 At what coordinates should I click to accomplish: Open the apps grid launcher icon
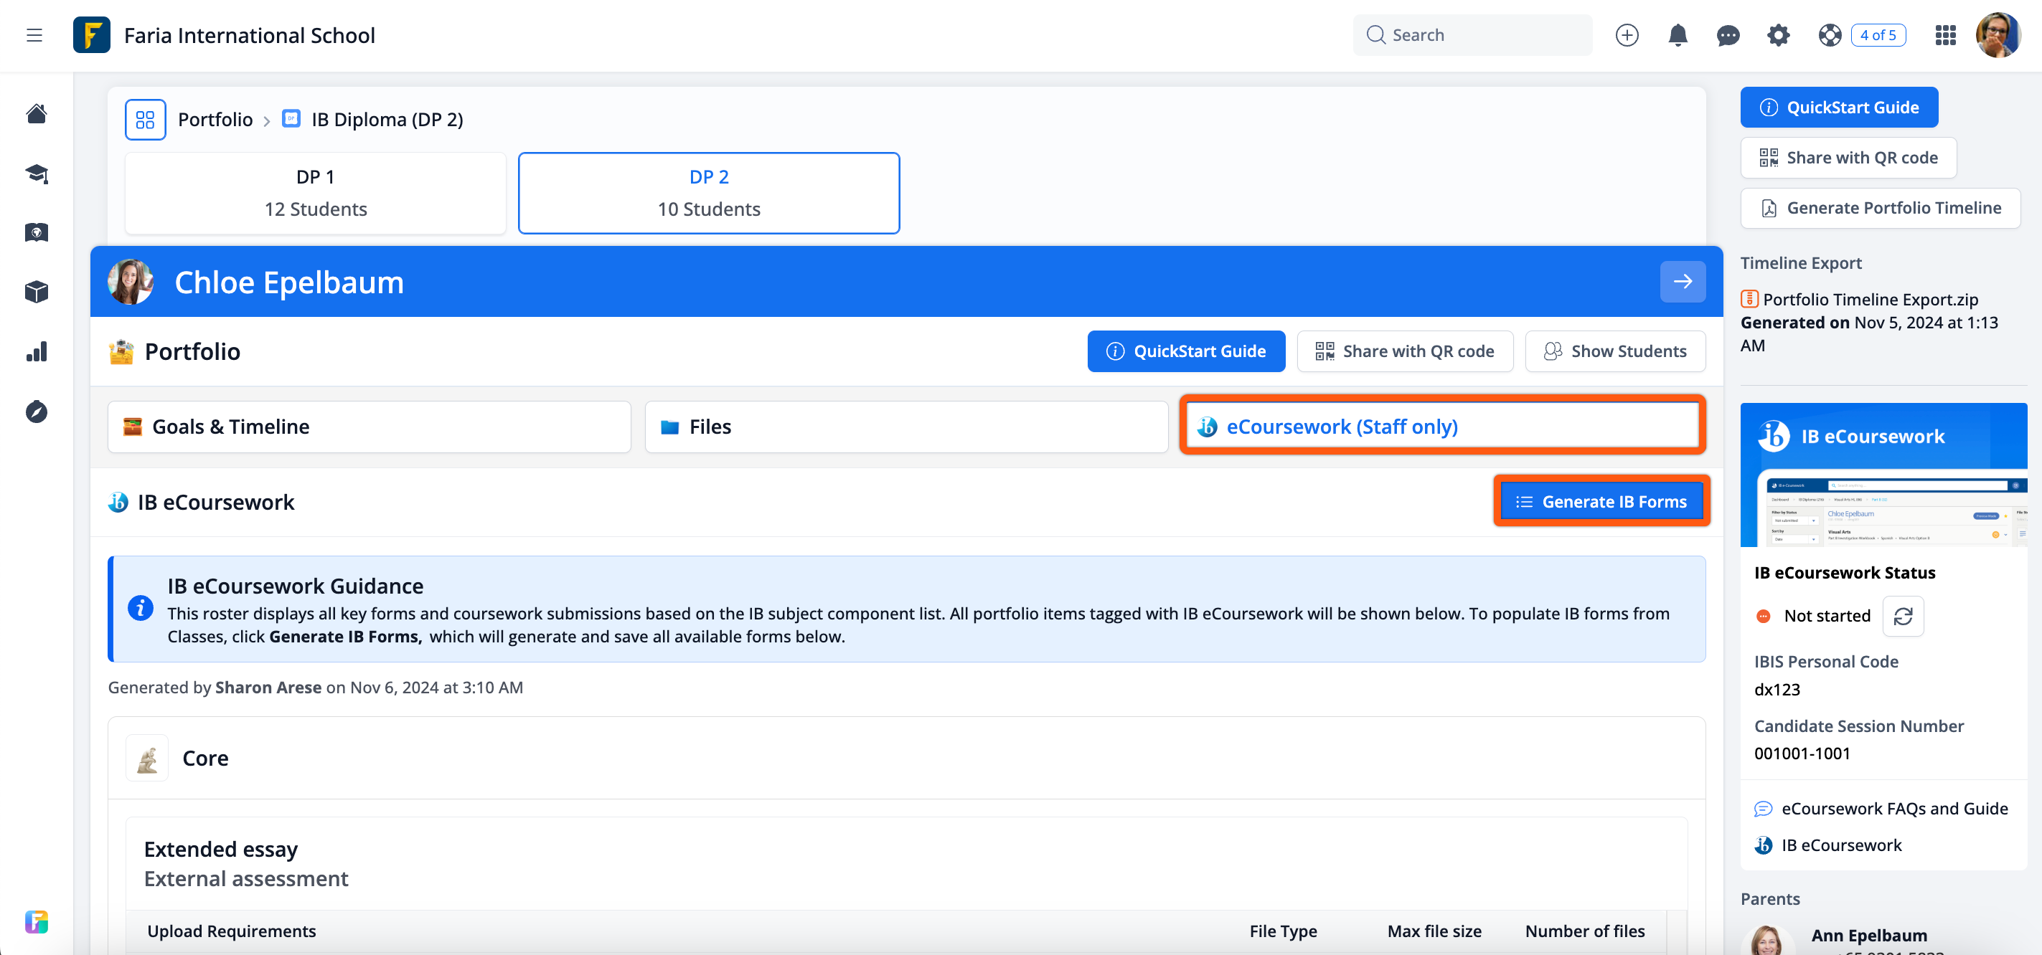[1945, 35]
